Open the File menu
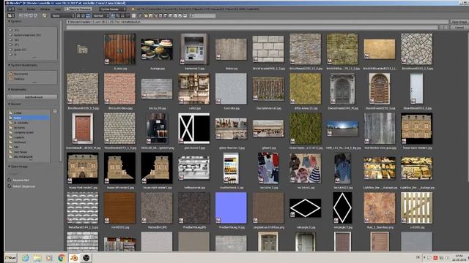The height and width of the screenshot is (263, 469). 20,9
